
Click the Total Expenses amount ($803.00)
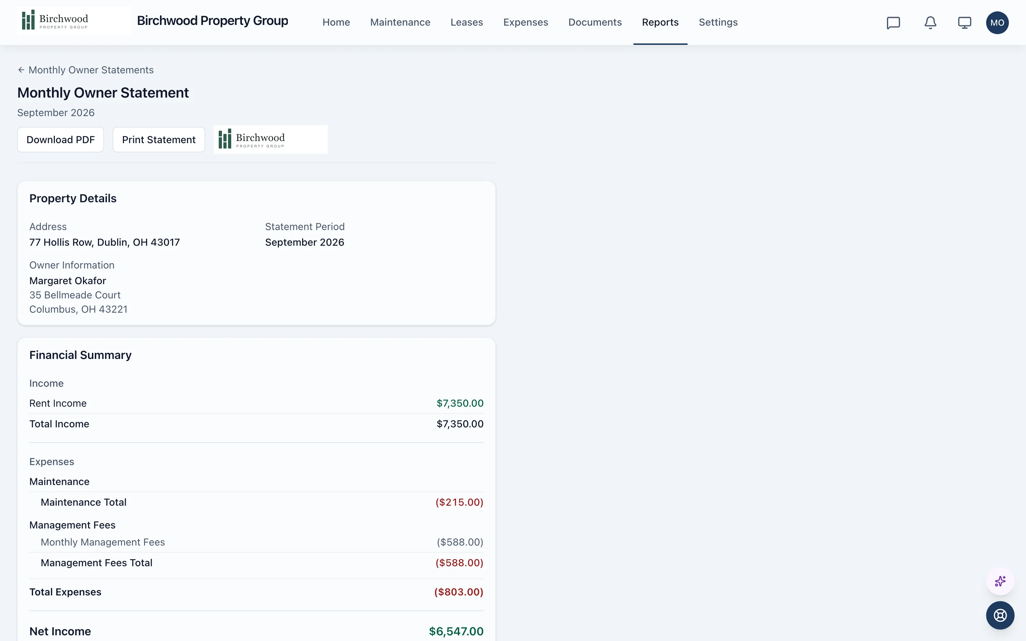coord(459,592)
